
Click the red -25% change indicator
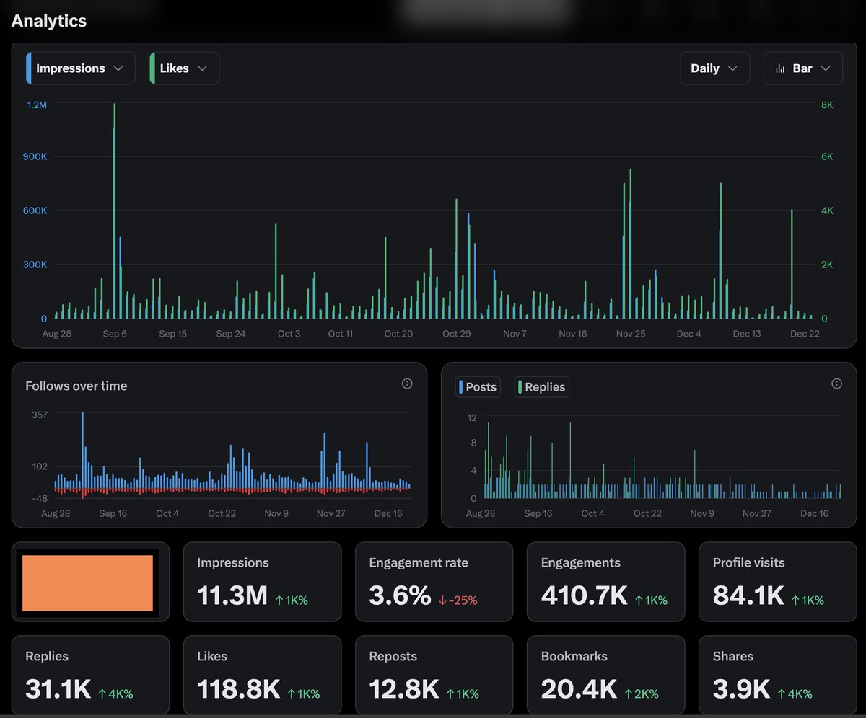click(x=458, y=600)
